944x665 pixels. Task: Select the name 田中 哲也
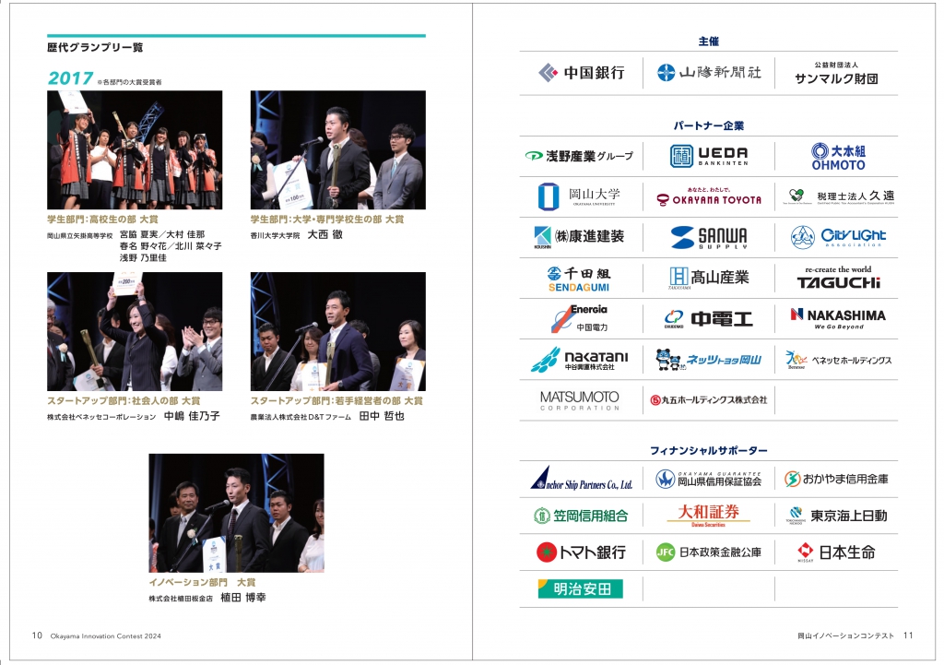(382, 416)
